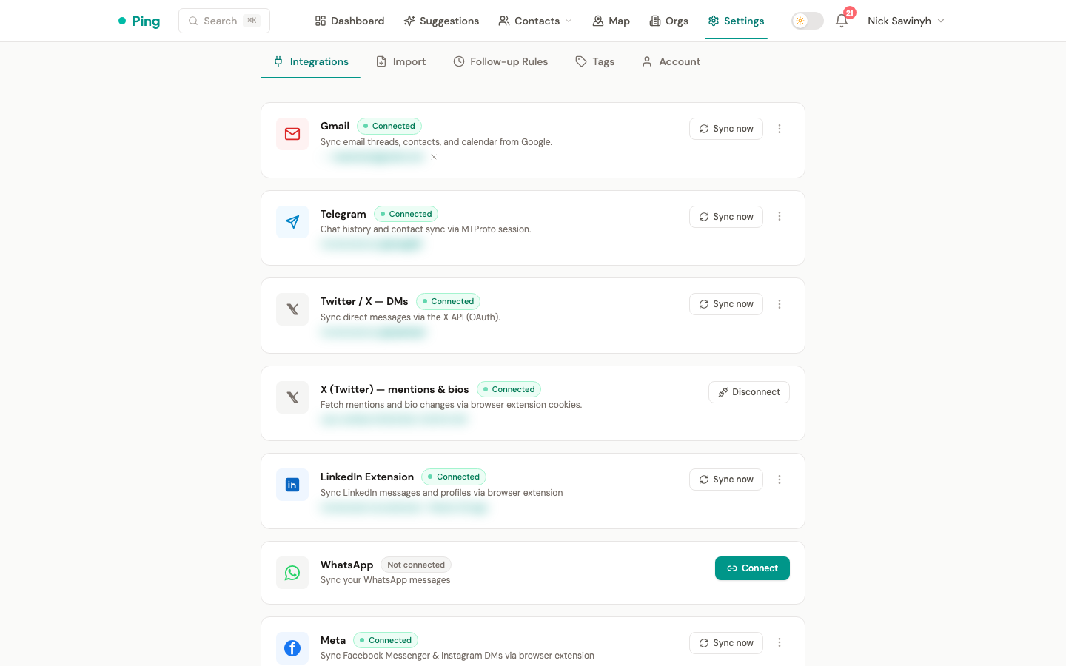The image size is (1066, 666).
Task: Disconnect X (Twitter) mentions & bios
Action: 749,392
